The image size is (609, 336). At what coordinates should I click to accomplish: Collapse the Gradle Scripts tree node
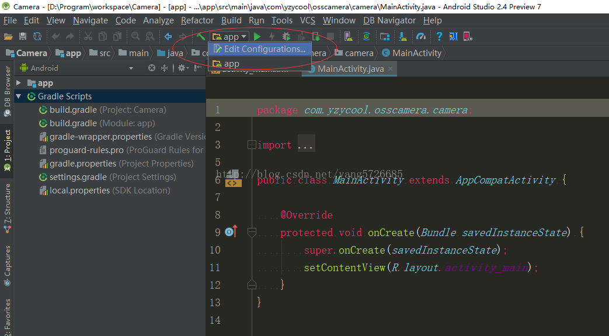coord(18,96)
